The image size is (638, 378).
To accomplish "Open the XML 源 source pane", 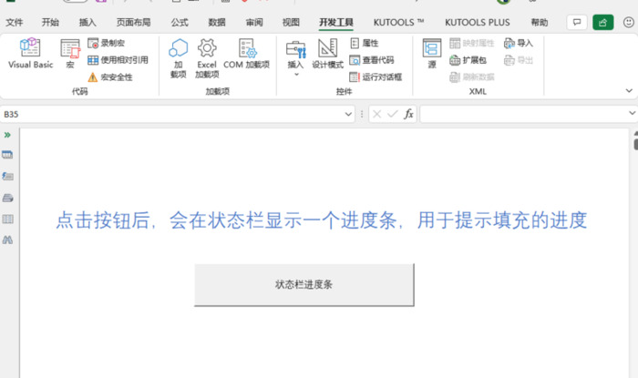I will coord(432,53).
